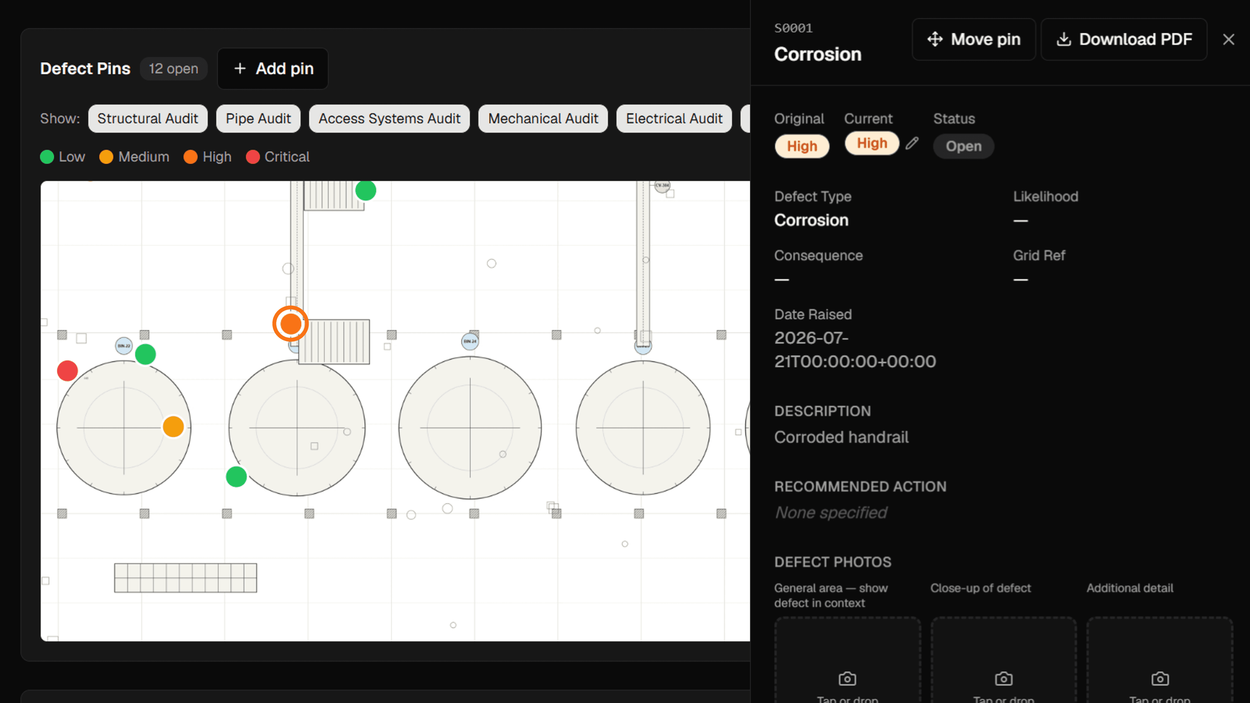Click the Original High severity badge
Image resolution: width=1250 pixels, height=703 pixels.
coord(802,146)
